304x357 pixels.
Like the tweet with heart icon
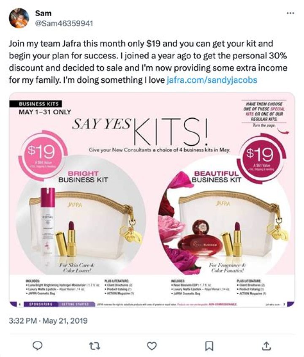point(152,346)
